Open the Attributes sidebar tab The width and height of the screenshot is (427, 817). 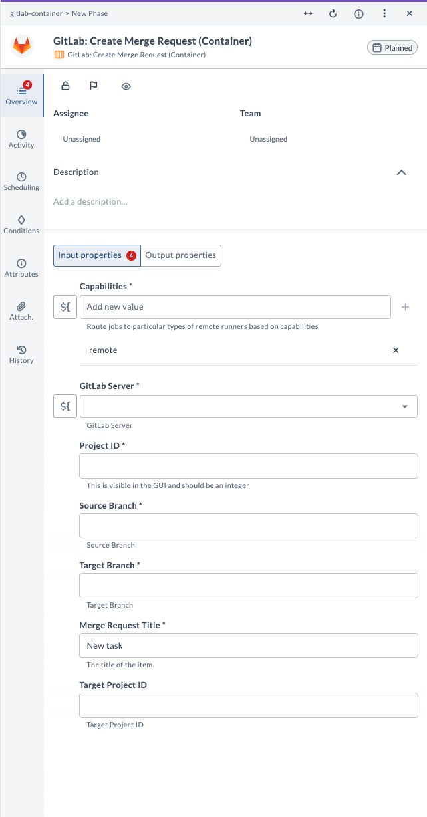click(21, 268)
